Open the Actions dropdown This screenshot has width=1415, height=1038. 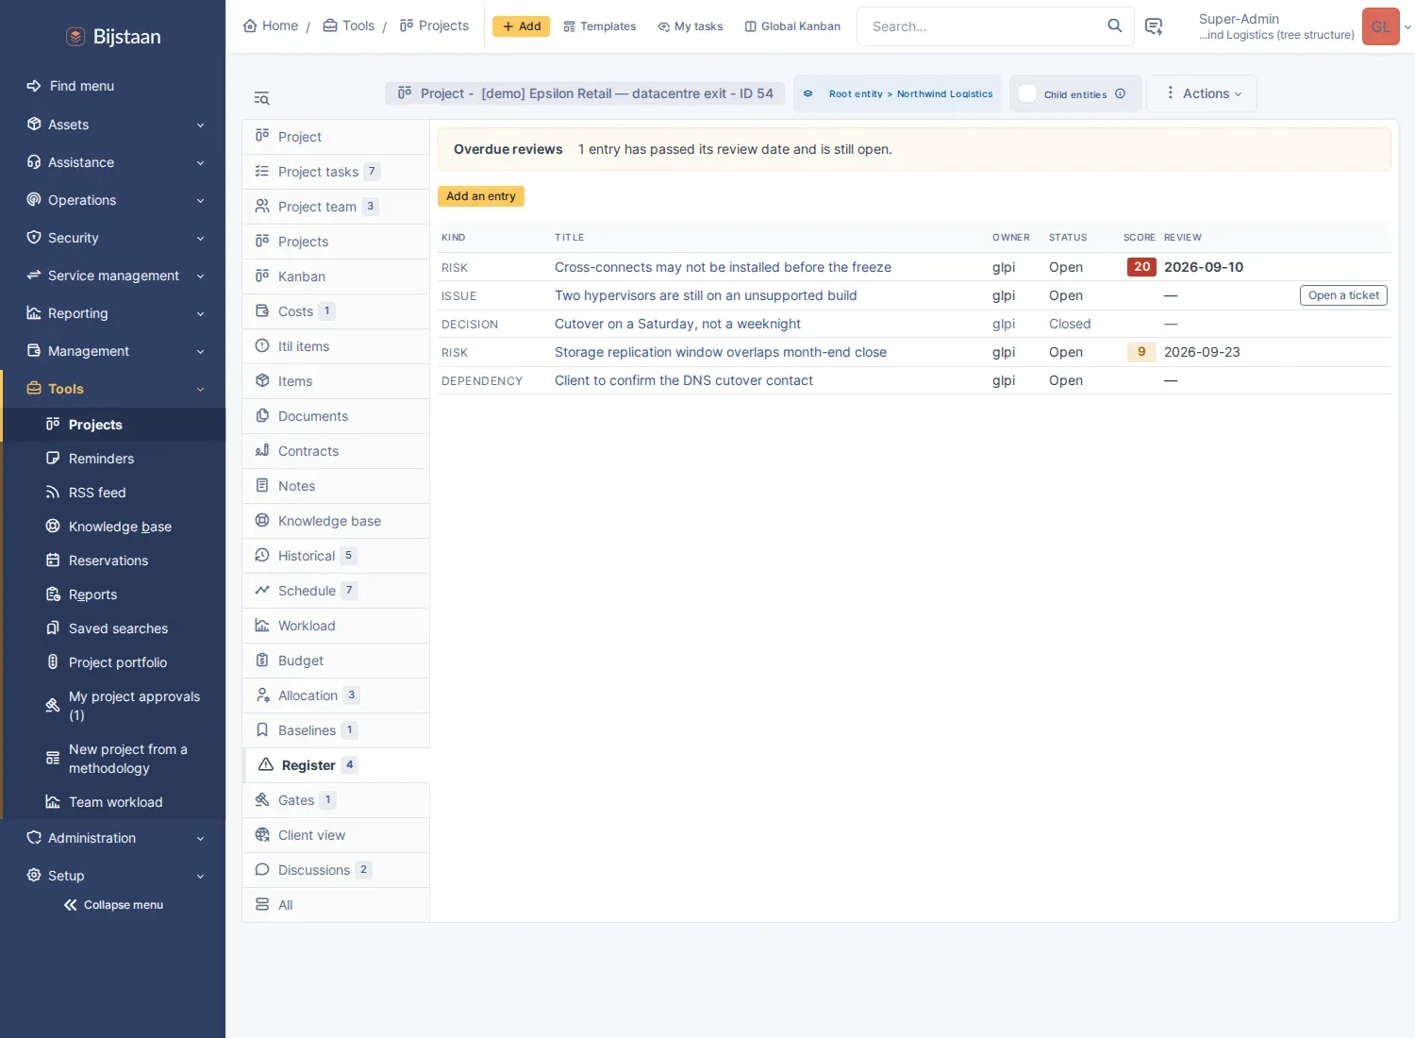(x=1203, y=93)
